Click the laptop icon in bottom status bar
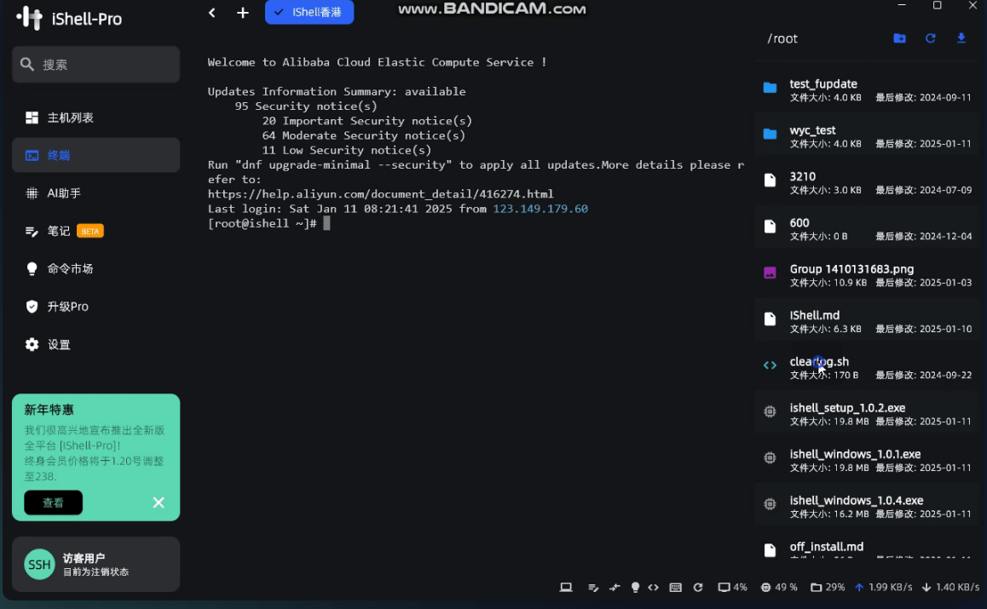Viewport: 987px width, 609px height. click(565, 588)
